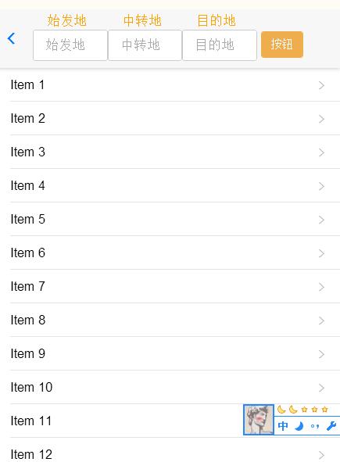Viewport: 340px width, 462px height.
Task: Click the orange 按钮 button
Action: point(282,45)
